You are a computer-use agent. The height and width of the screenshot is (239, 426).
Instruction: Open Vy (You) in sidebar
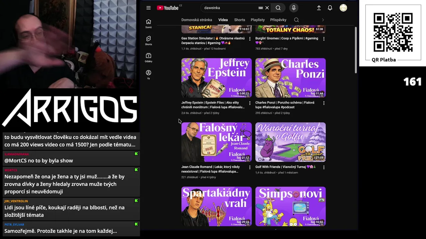(148, 75)
